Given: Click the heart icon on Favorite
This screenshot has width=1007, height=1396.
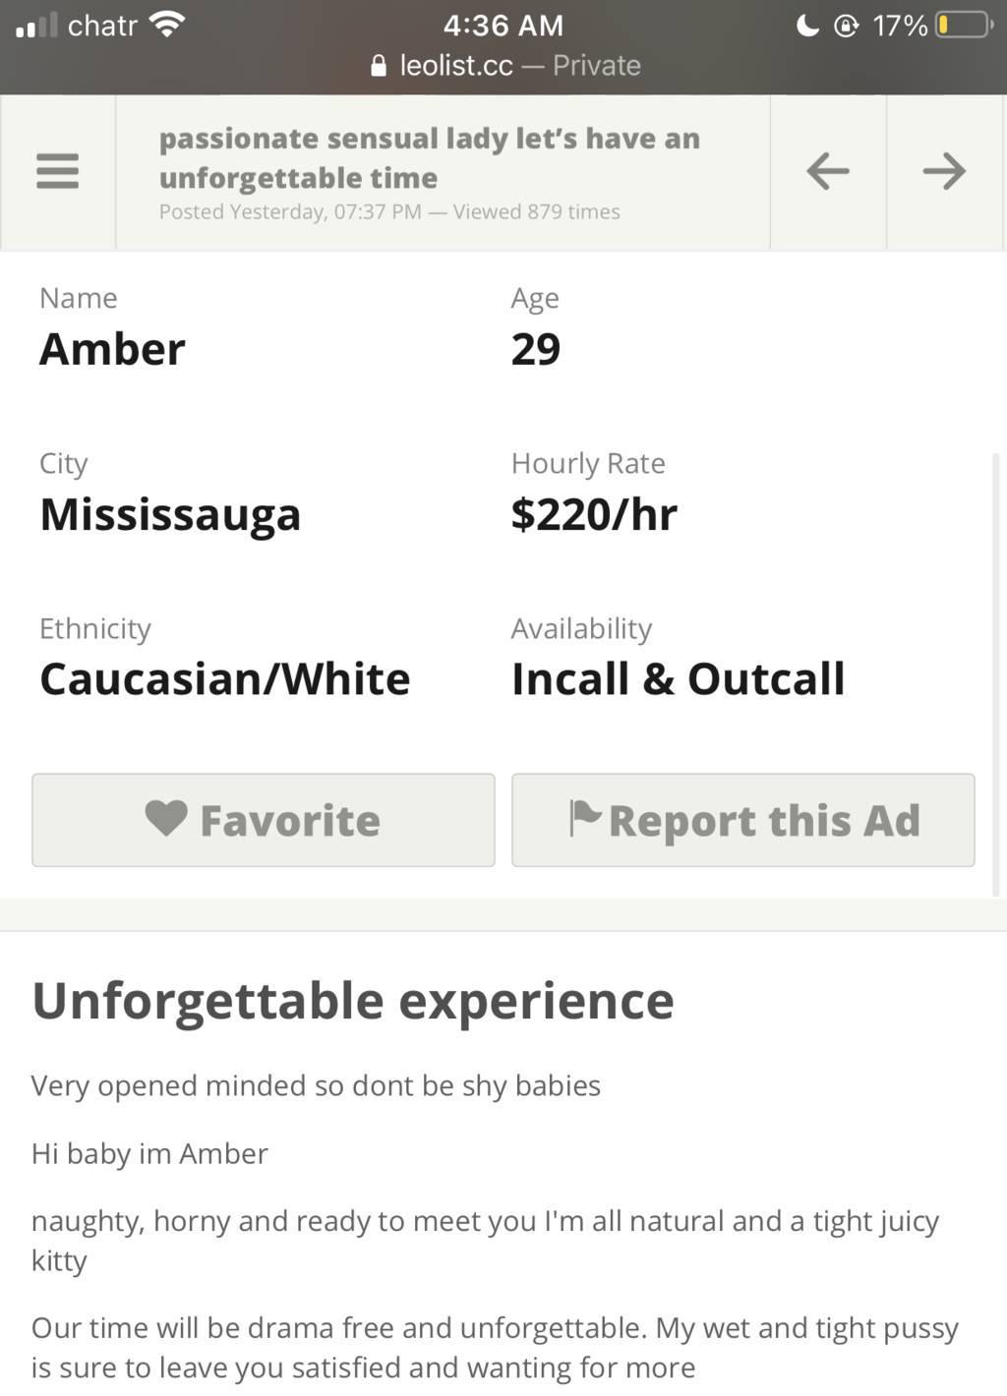Looking at the screenshot, I should click(x=166, y=819).
